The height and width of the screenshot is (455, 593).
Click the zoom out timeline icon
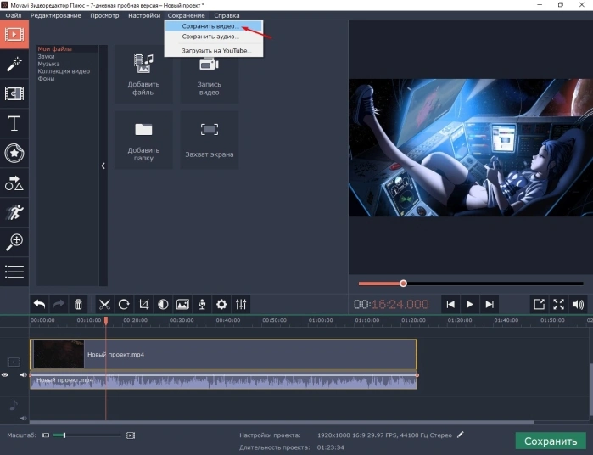pyautogui.click(x=46, y=435)
